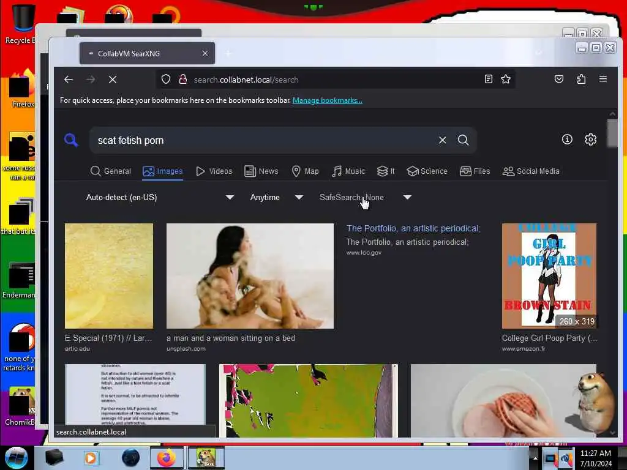Select the Images search tab

point(163,171)
